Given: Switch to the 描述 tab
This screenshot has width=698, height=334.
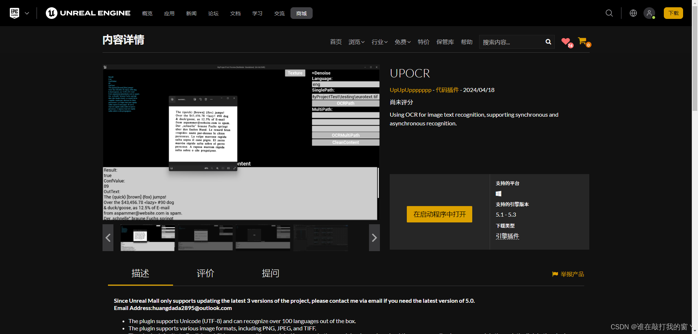Looking at the screenshot, I should coord(140,273).
